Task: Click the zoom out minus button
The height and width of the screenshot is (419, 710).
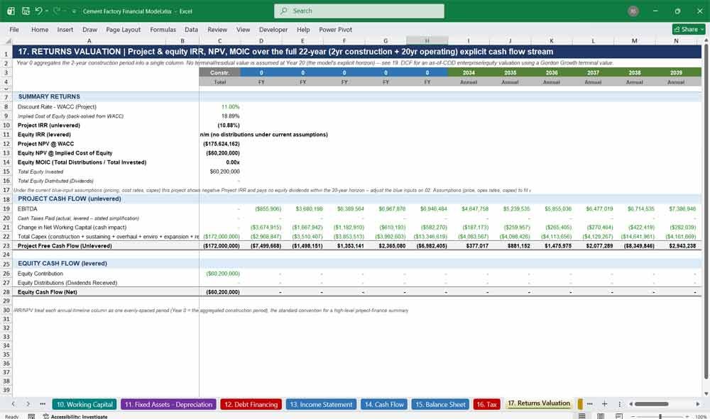Action: pos(633,416)
